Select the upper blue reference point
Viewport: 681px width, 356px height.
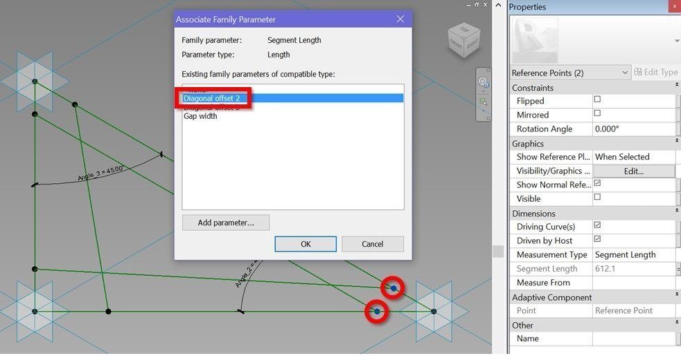click(393, 288)
